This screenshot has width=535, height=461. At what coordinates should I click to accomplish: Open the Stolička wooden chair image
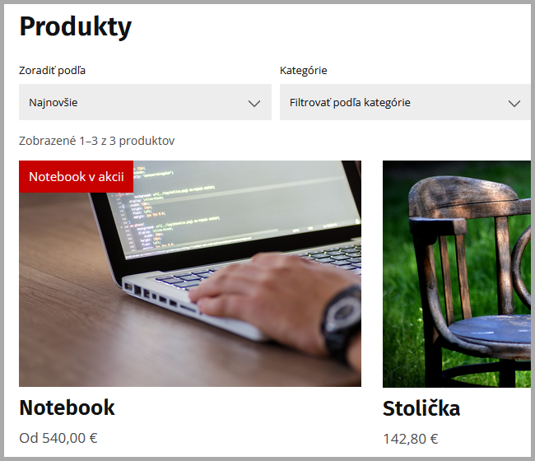pyautogui.click(x=457, y=274)
